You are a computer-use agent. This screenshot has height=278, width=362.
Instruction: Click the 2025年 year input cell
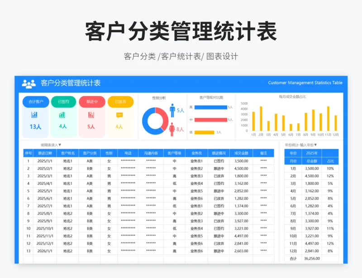pos(312,153)
